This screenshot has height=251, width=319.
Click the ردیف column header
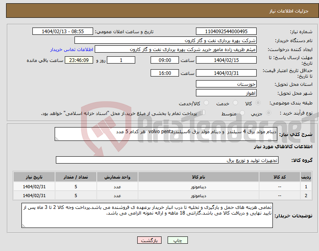(306, 177)
